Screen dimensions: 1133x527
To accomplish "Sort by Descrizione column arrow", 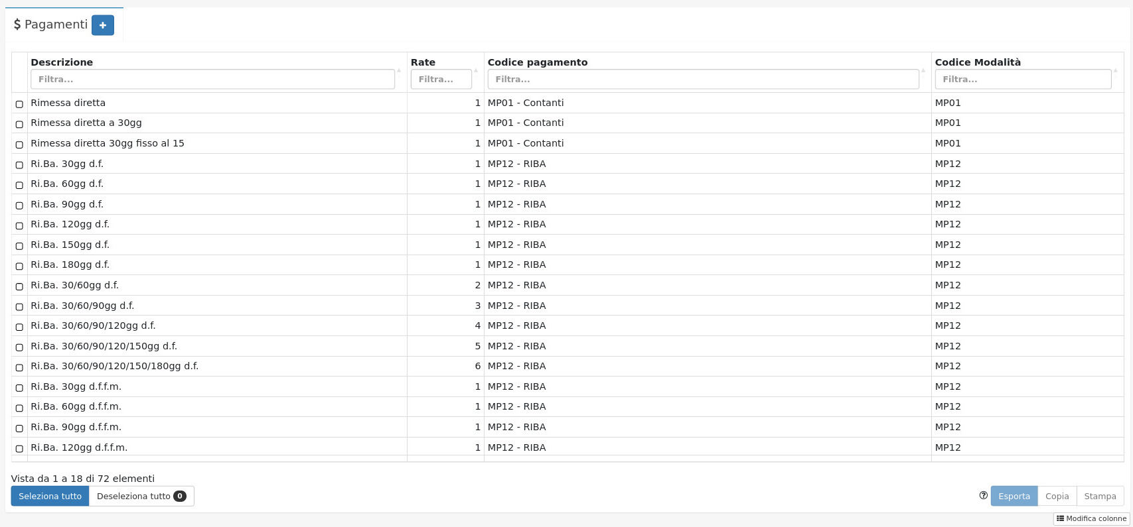I will (399, 70).
